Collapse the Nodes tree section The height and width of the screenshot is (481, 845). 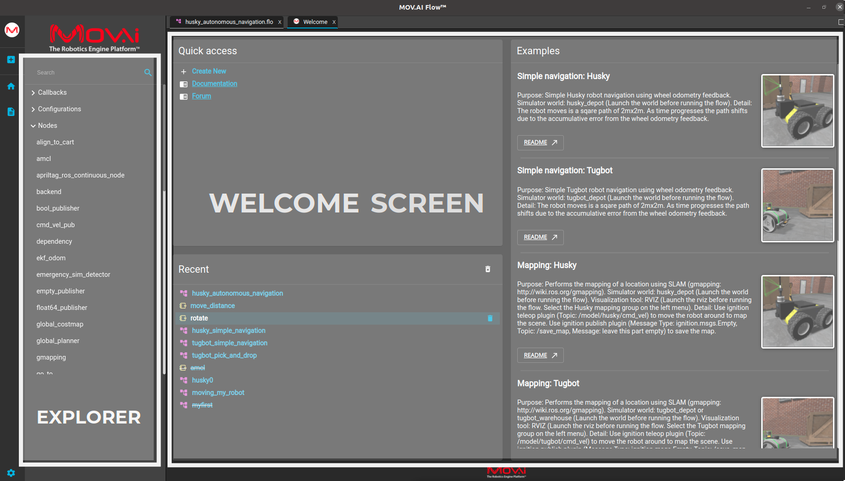tap(33, 126)
